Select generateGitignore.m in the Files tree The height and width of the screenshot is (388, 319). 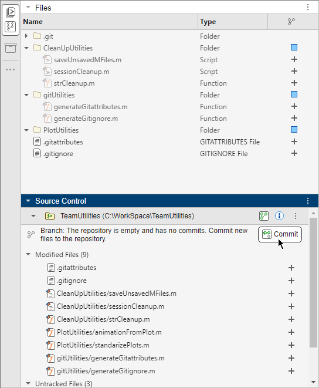[x=86, y=119]
